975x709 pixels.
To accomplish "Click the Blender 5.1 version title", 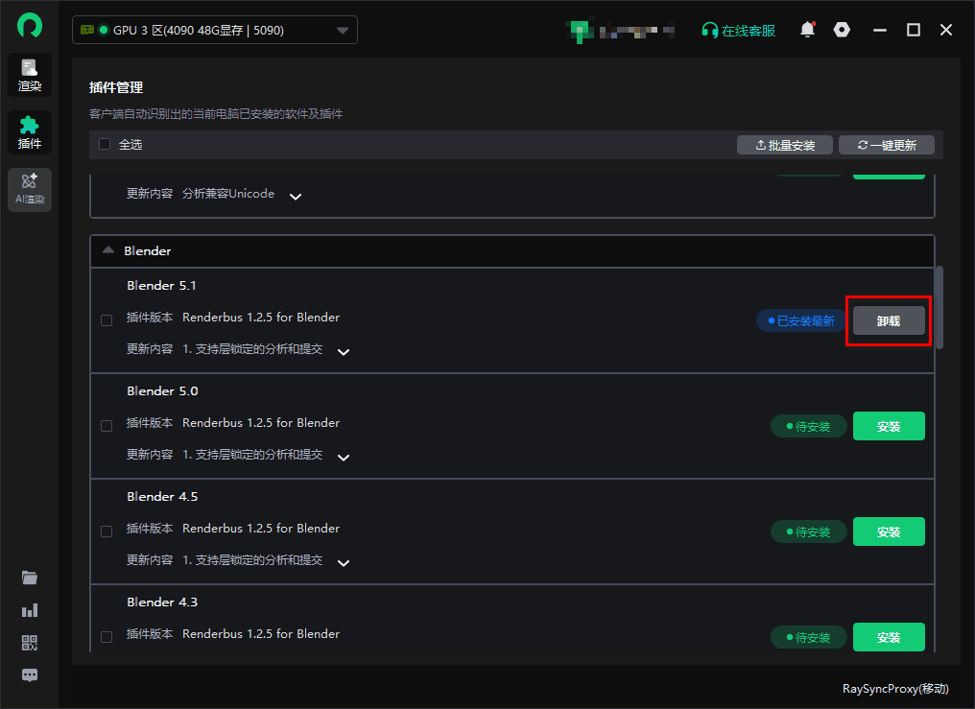I will 161,285.
